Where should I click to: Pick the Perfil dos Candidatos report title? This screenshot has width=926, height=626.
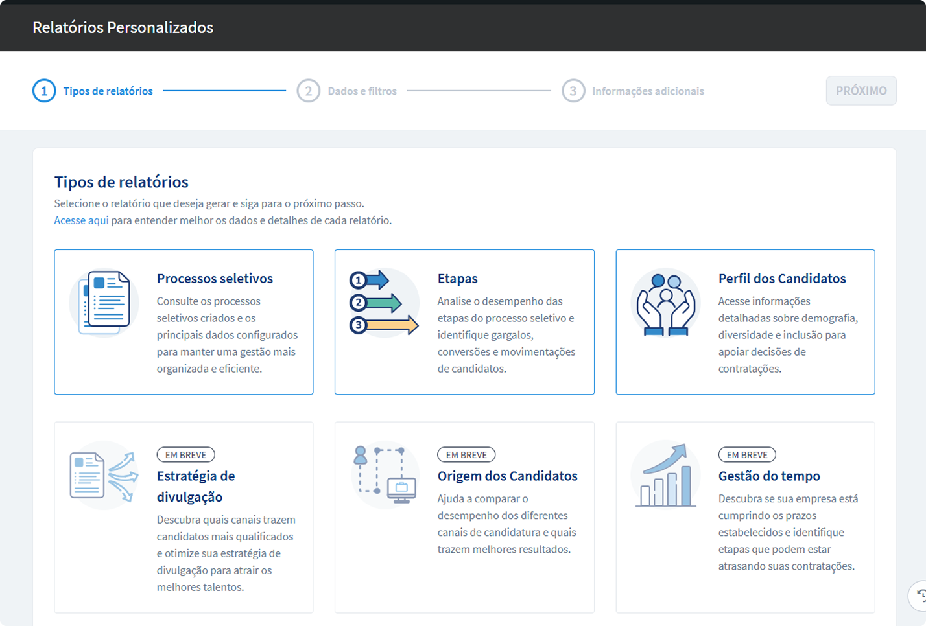(x=782, y=279)
